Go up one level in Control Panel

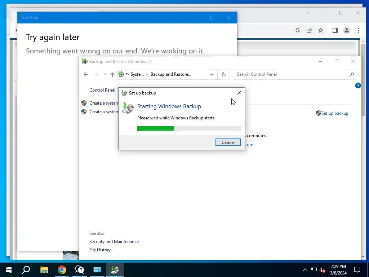coord(112,74)
